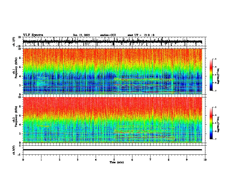Click the ch.1 voltage waveform trace
Viewport: 231px width, 179px height.
coord(112,42)
